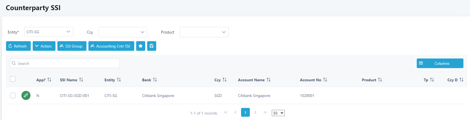Click the save disk icon button
Viewport: 470px width, 120px height.
[152, 46]
